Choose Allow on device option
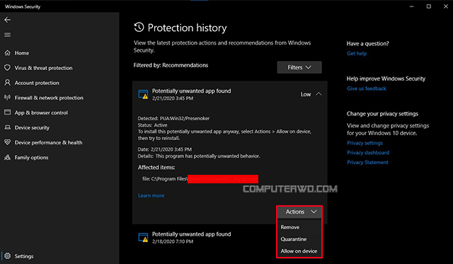 click(x=299, y=251)
